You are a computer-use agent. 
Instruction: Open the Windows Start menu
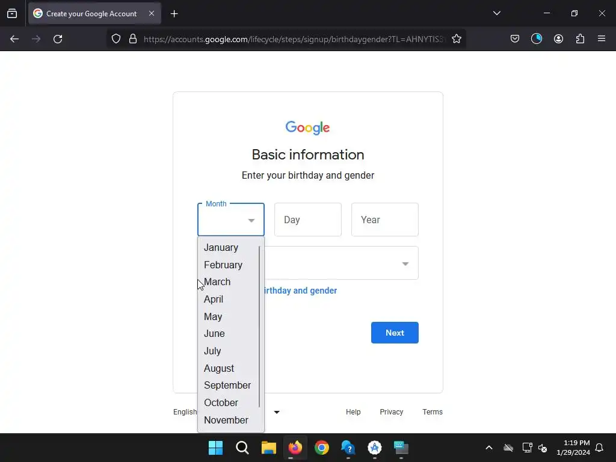pos(215,448)
